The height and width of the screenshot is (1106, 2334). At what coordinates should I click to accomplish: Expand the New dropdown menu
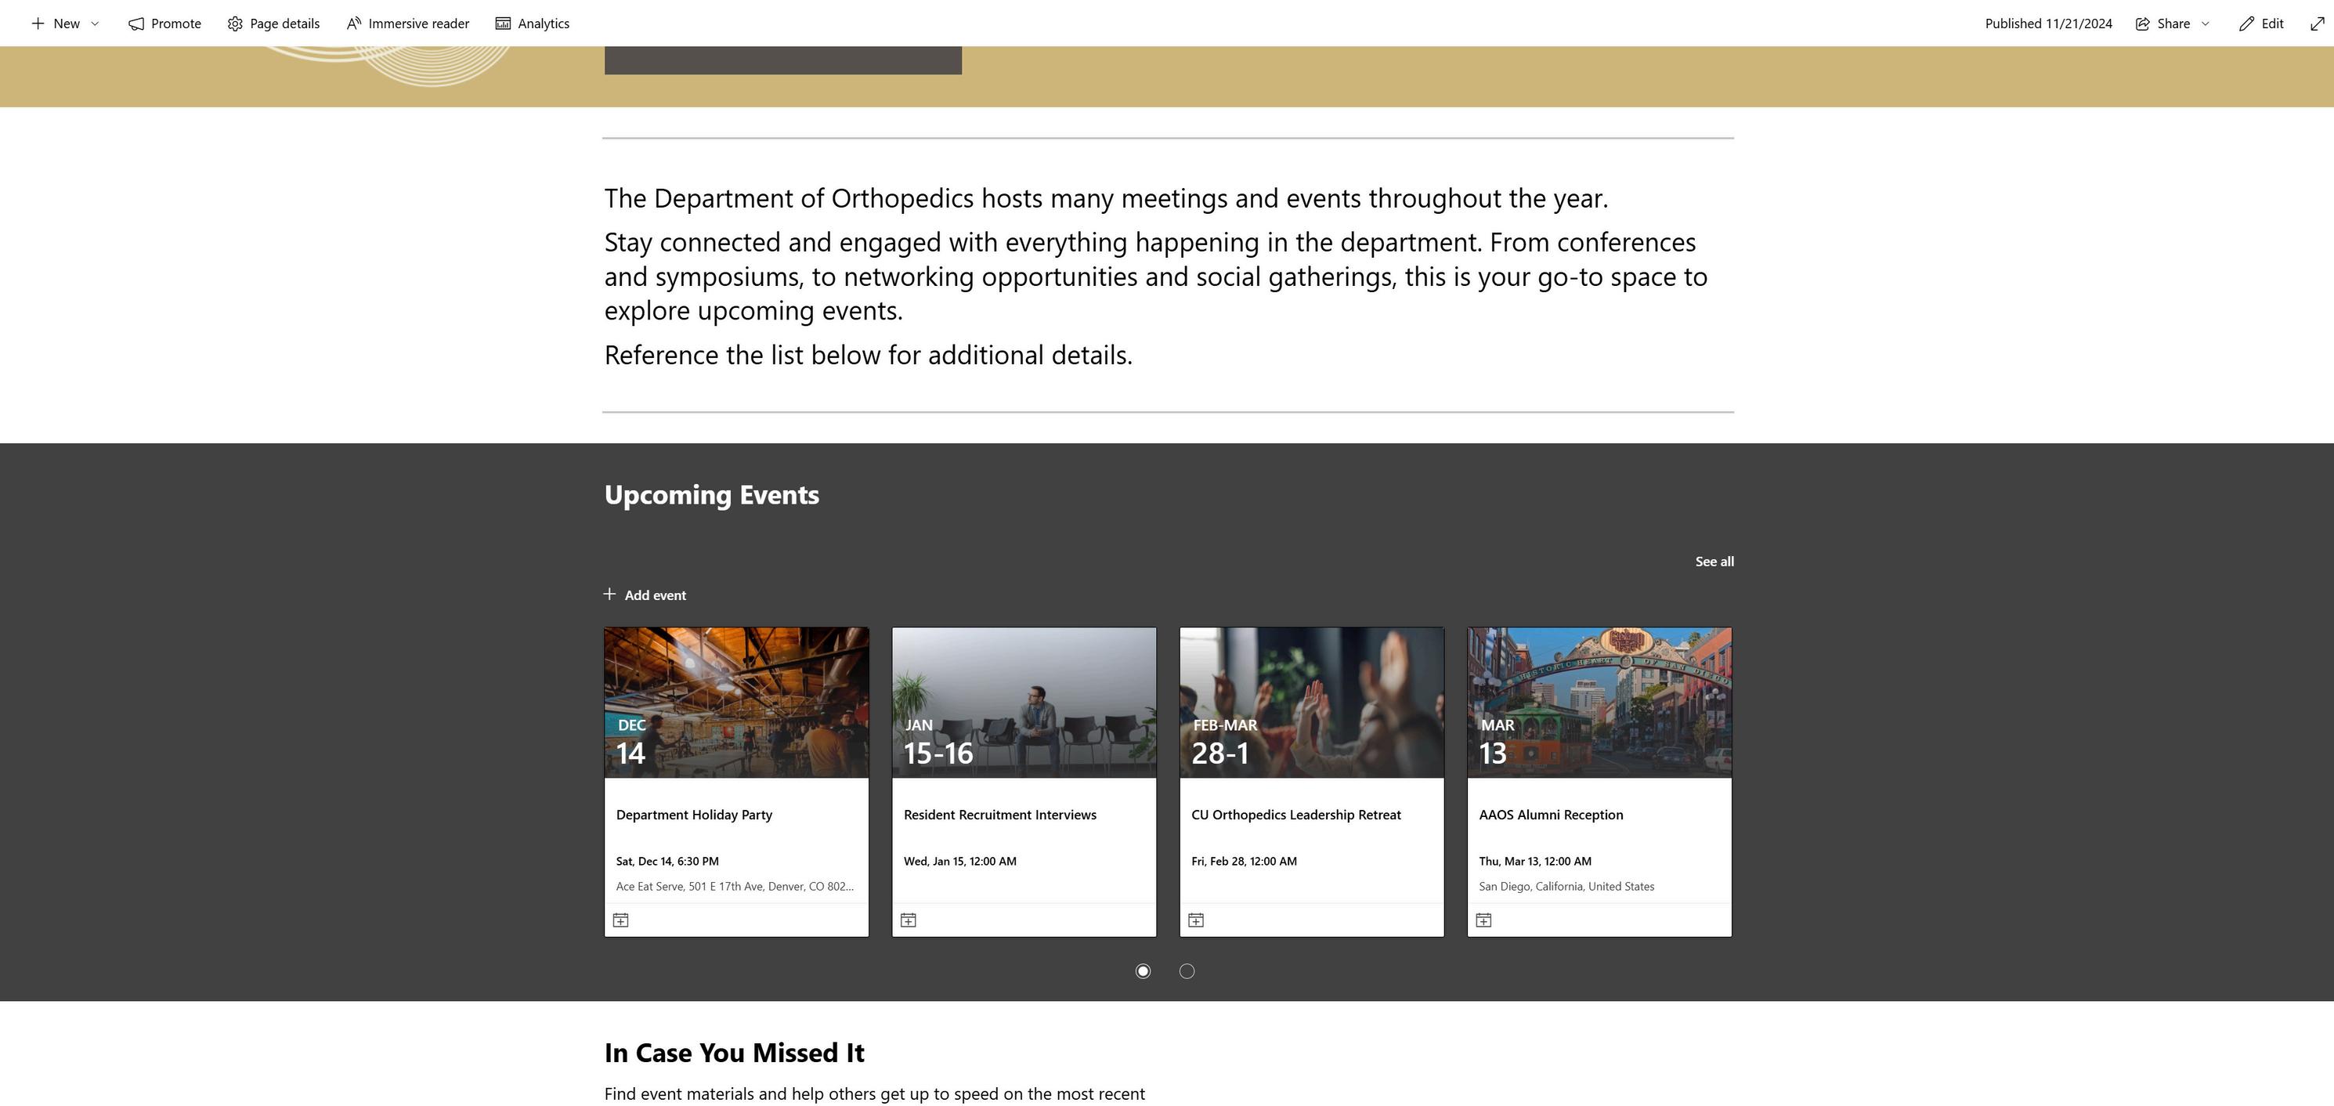pos(95,23)
